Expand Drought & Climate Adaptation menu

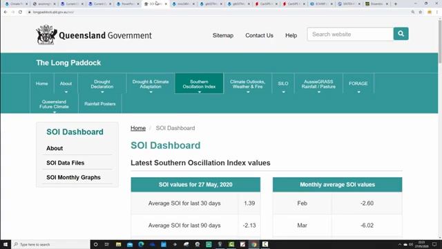click(x=151, y=92)
